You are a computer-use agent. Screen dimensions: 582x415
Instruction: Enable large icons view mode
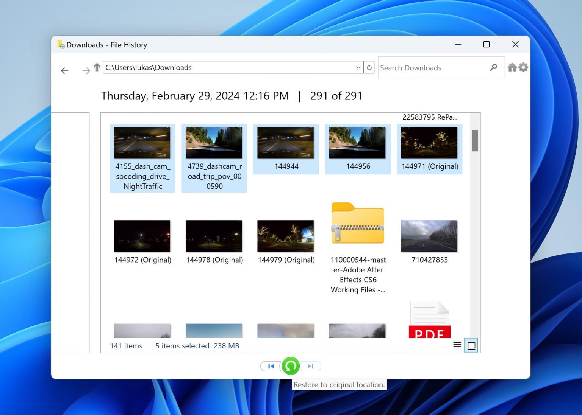[x=471, y=345]
